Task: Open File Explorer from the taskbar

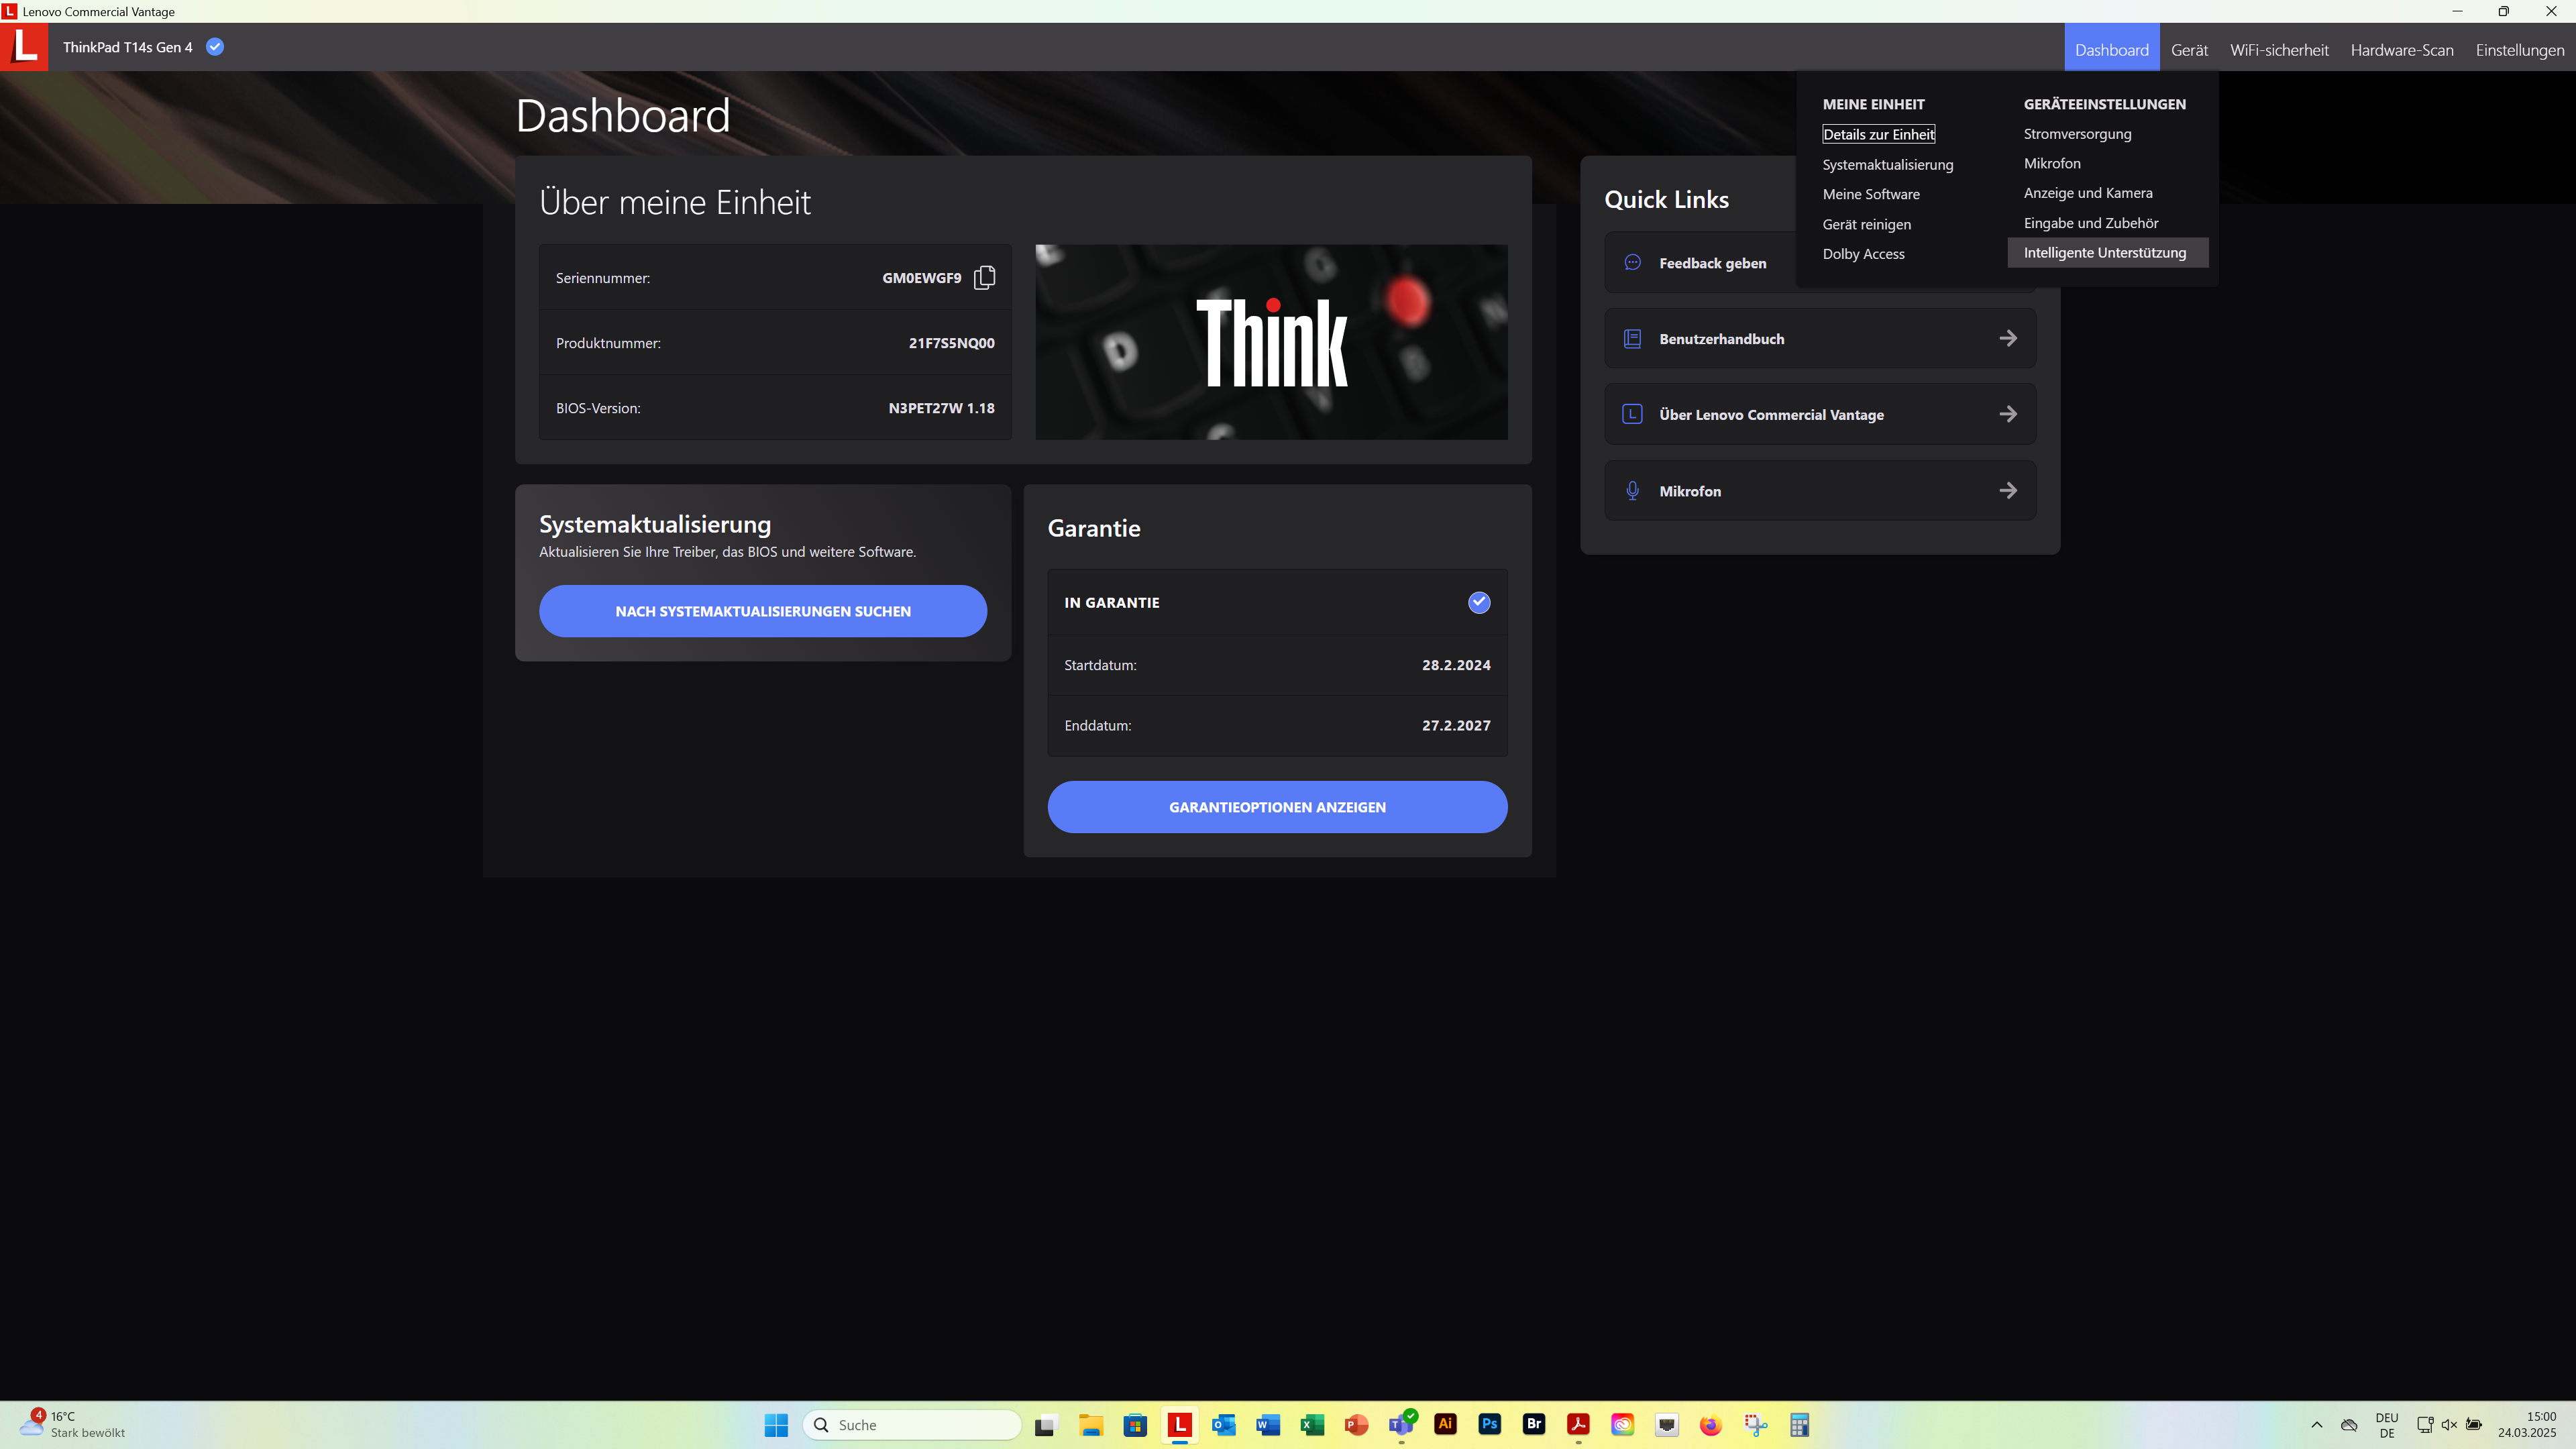Action: (x=1090, y=1424)
